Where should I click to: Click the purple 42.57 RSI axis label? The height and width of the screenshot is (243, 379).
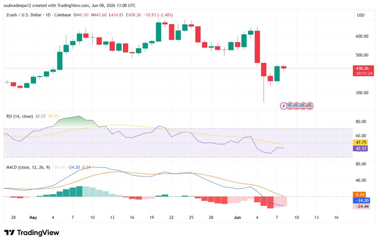360,149
